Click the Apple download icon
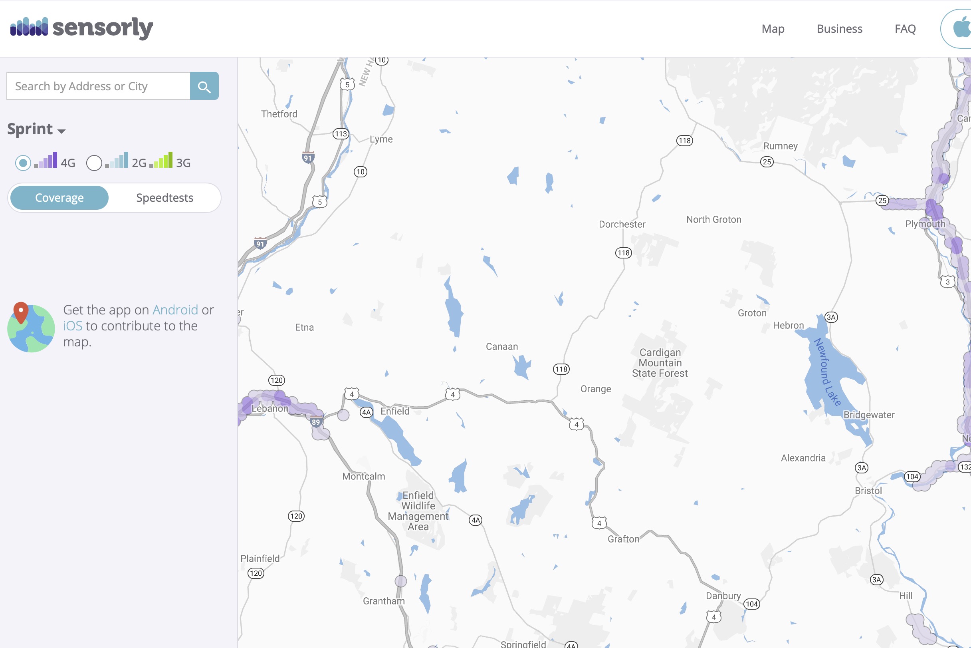This screenshot has width=971, height=648. coord(961,29)
